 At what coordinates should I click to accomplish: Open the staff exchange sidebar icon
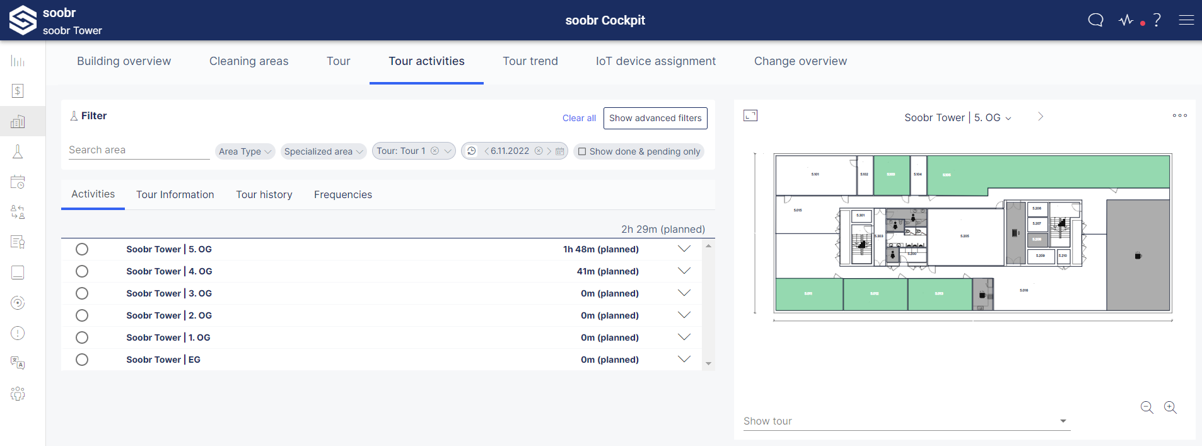point(18,212)
